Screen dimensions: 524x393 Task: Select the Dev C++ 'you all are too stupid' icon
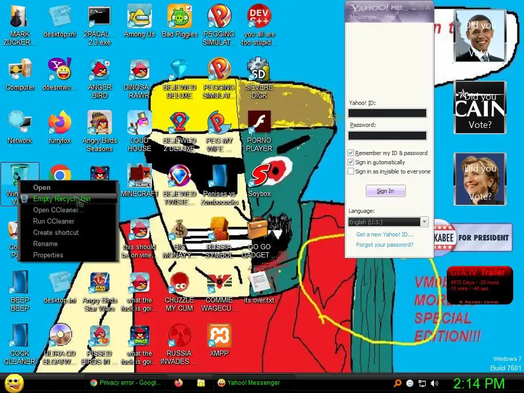point(259,25)
